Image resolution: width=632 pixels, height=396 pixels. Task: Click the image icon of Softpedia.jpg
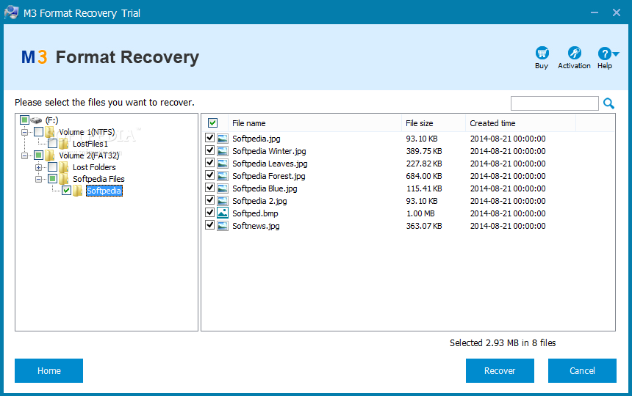[x=223, y=139]
